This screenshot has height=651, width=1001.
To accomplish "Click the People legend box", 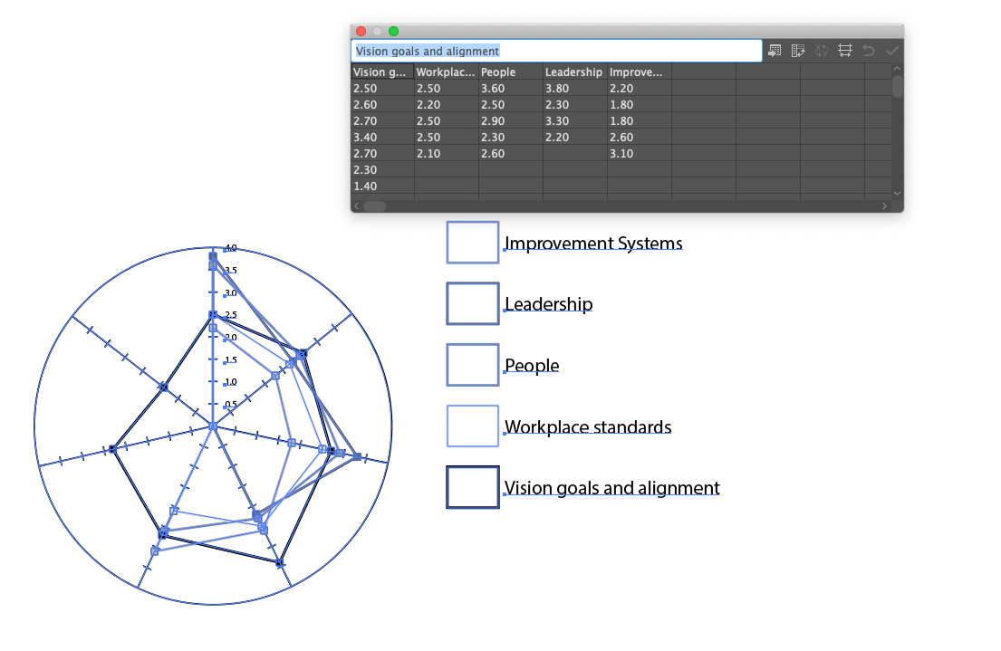I will point(472,364).
